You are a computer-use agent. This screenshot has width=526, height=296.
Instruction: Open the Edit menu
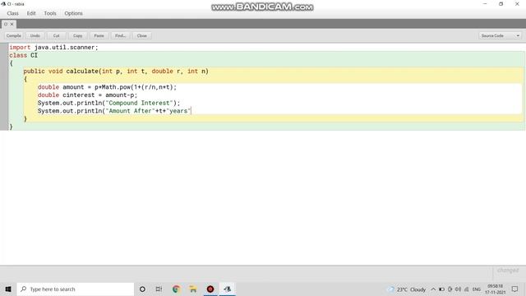click(31, 13)
